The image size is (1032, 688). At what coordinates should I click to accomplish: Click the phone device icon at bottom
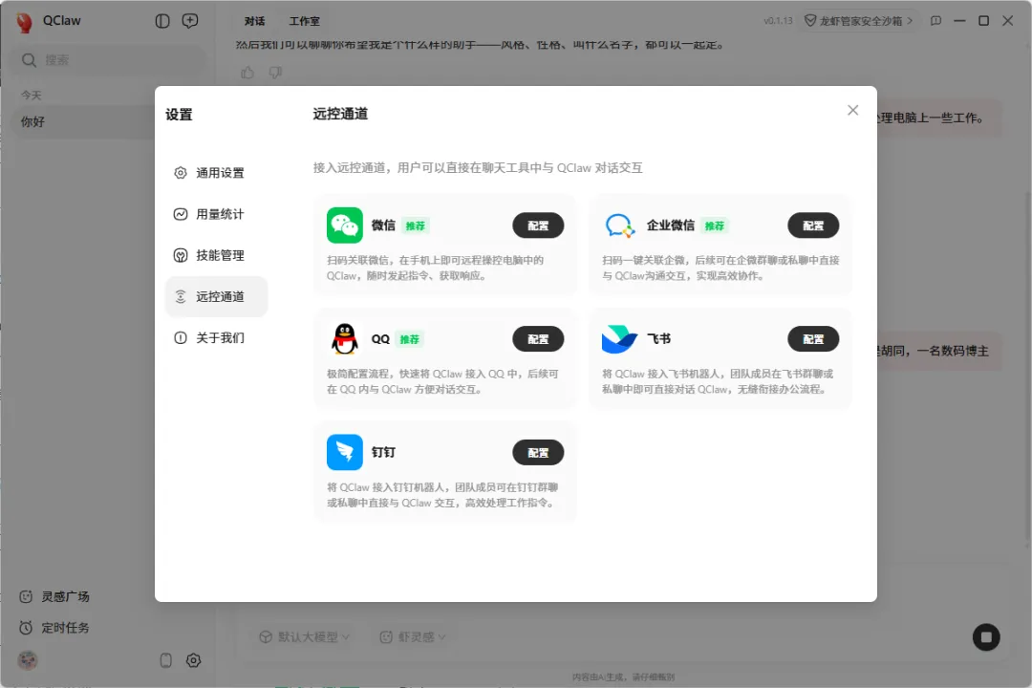coord(166,660)
